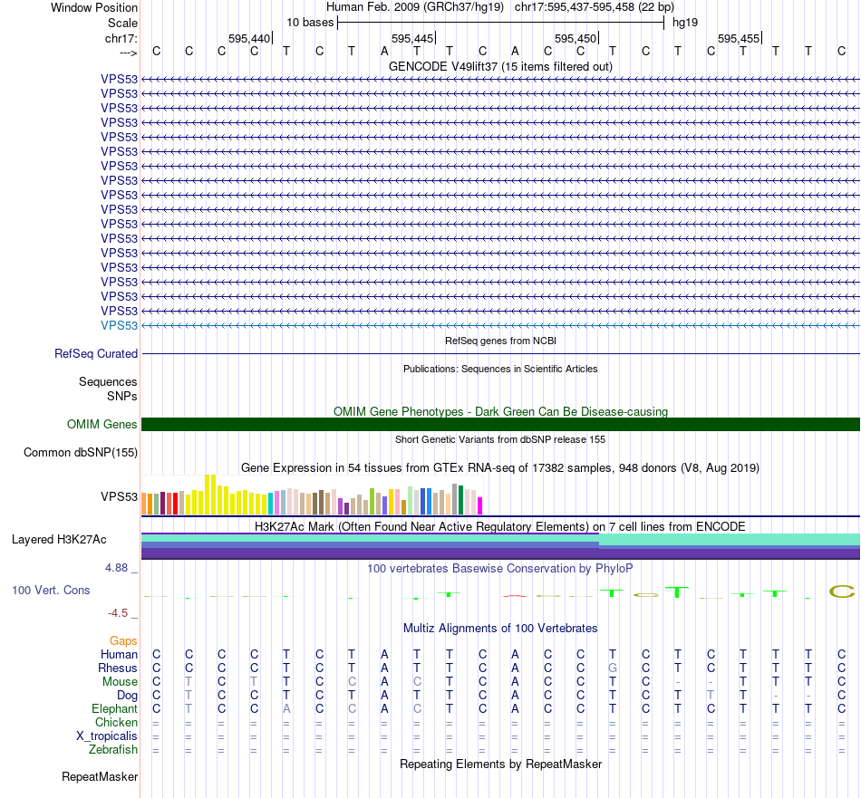Click the 595,440 ruler position
This screenshot has width=861, height=798.
tap(249, 38)
